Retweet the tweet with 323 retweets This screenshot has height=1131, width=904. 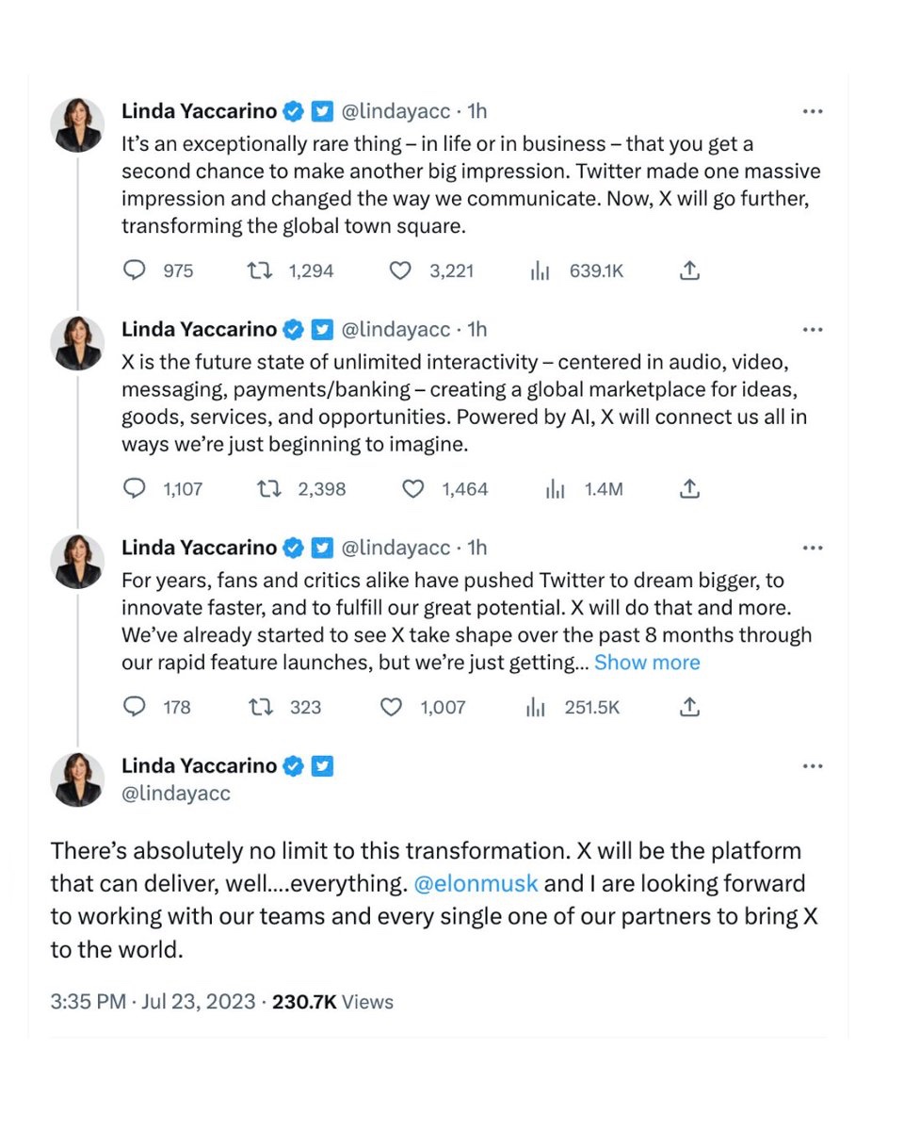click(257, 707)
